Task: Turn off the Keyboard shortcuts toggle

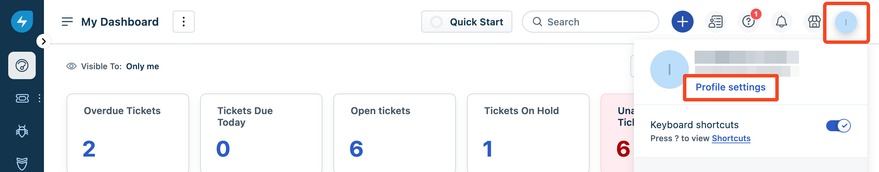Action: point(838,126)
